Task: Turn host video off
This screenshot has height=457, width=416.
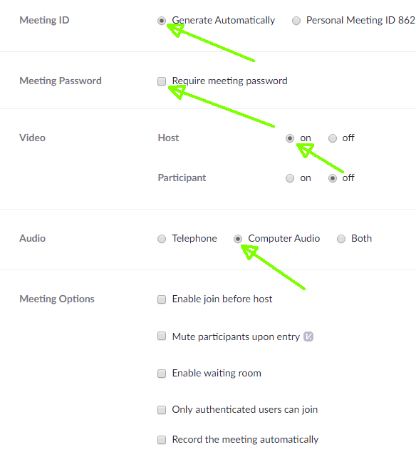Action: point(333,138)
